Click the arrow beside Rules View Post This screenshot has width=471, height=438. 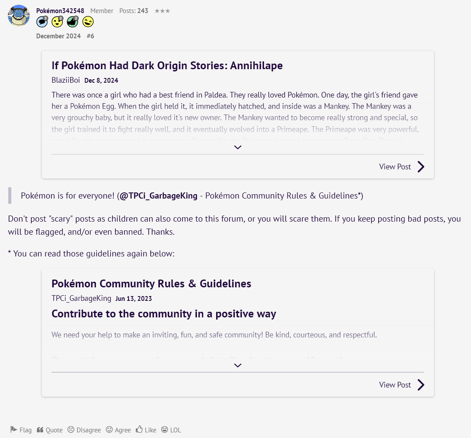click(421, 385)
